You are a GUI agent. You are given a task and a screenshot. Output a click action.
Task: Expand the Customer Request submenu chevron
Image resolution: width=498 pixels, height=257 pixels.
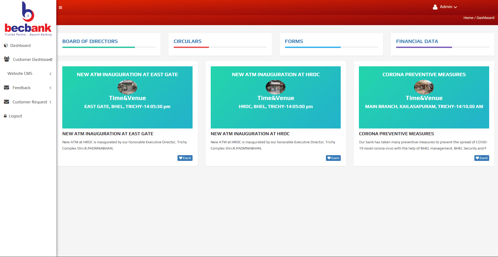50,102
